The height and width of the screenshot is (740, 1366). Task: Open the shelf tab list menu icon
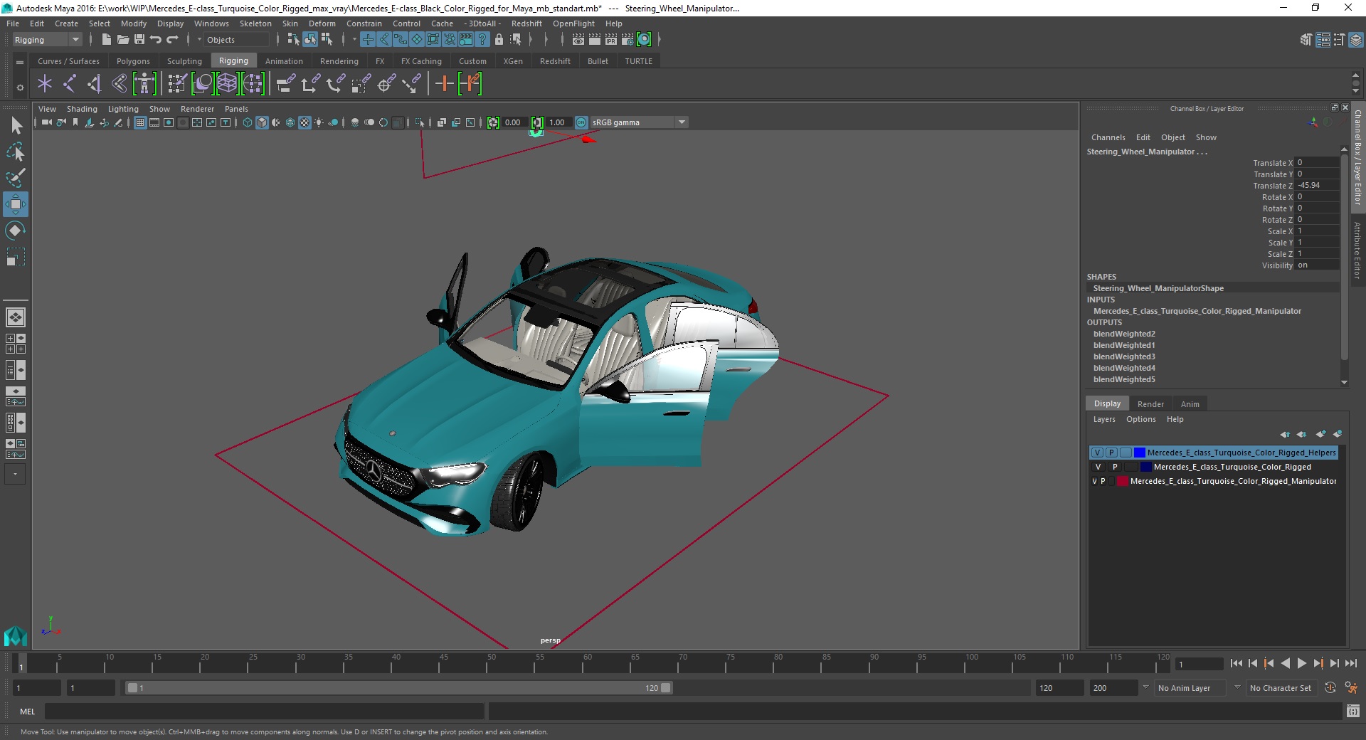20,63
